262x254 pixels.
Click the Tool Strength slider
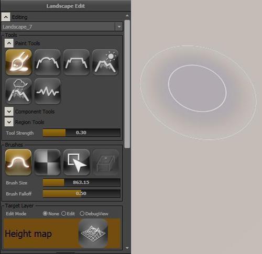tap(82, 132)
